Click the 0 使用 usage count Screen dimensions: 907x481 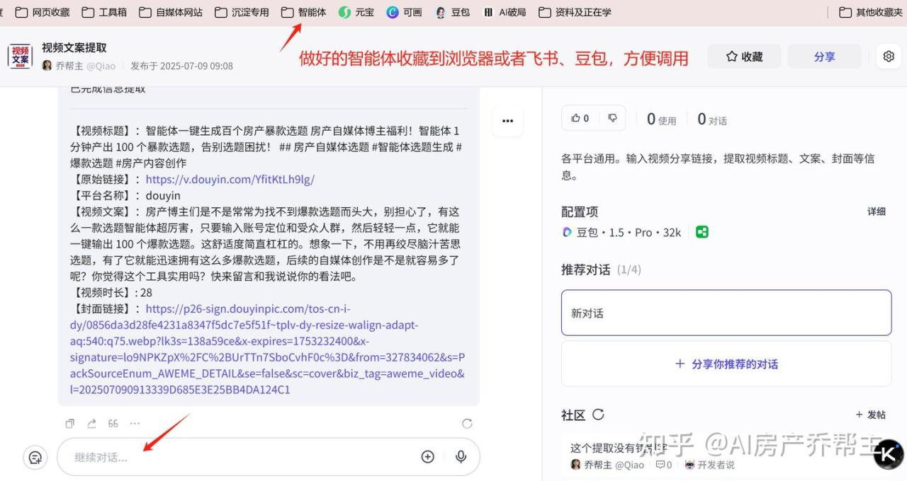662,120
